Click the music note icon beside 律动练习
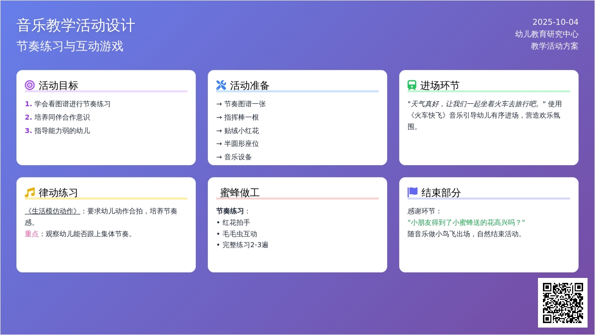595x335 pixels. click(30, 193)
